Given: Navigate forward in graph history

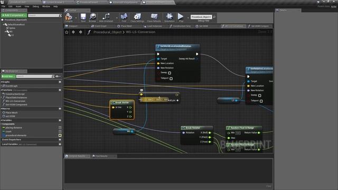Looking at the screenshot, I should [x=81, y=32].
